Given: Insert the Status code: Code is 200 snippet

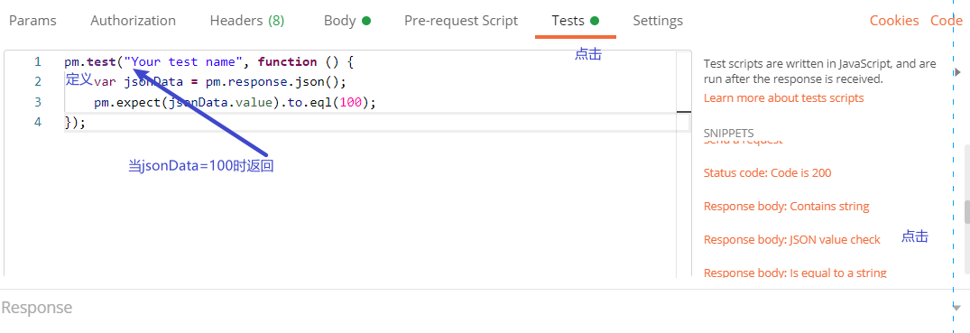Looking at the screenshot, I should (767, 172).
